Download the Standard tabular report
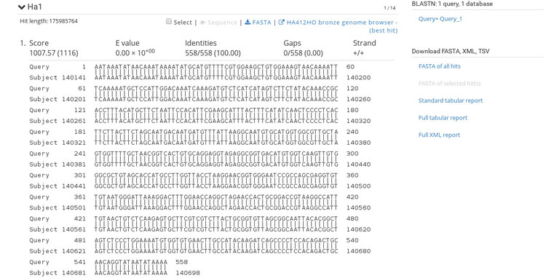Viewport: 546px width, 278px height. tap(451, 100)
